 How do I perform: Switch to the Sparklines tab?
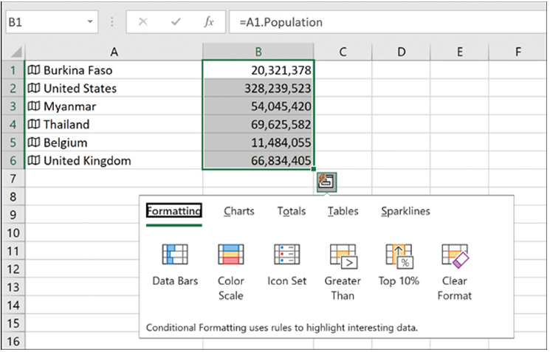pos(405,211)
